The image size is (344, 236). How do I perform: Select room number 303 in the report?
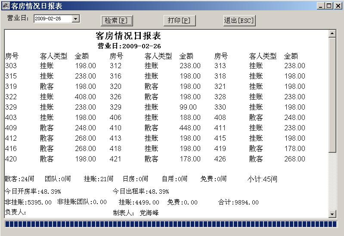11,66
